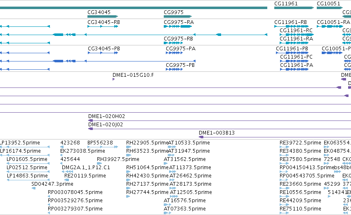The width and height of the screenshot is (351, 215).
Task: Open EST label EK273038.5prime
Action: tap(82, 151)
